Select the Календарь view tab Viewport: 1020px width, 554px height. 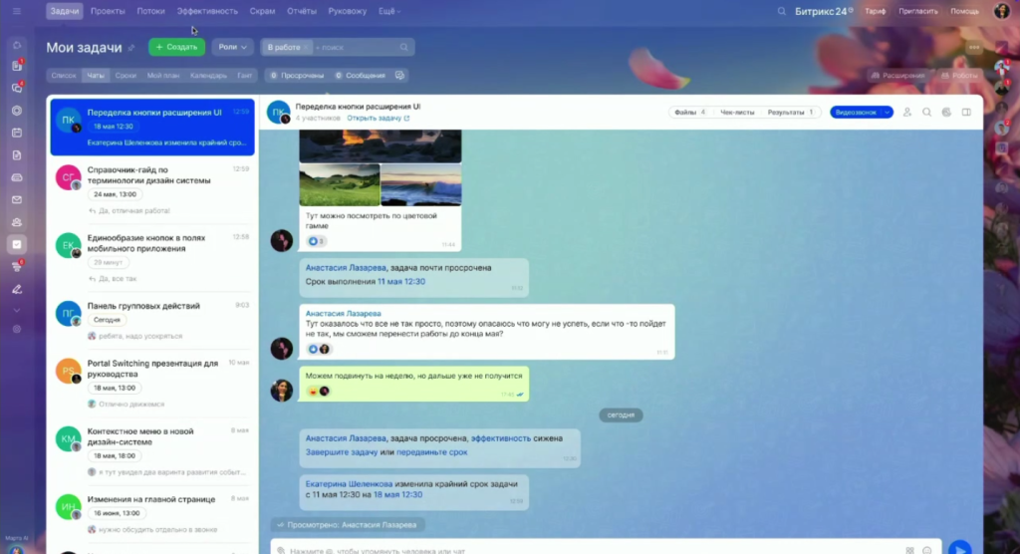[x=208, y=75]
